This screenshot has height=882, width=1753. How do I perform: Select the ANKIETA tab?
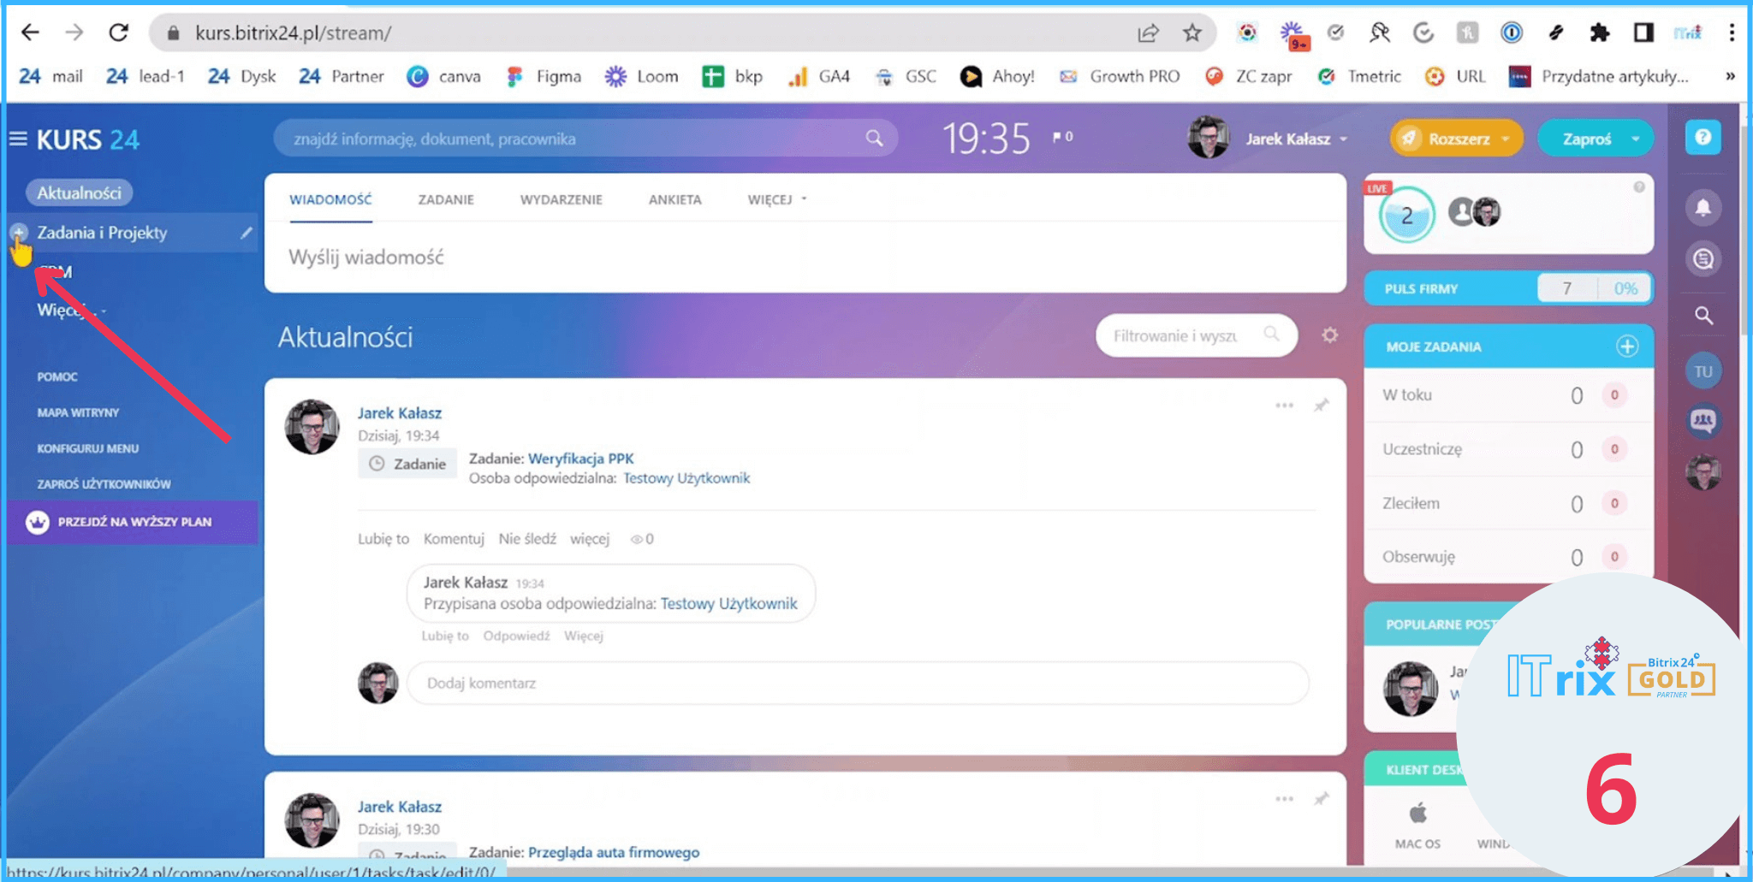click(674, 199)
